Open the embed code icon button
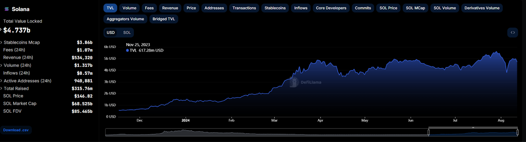526x142 pixels. [x=513, y=32]
